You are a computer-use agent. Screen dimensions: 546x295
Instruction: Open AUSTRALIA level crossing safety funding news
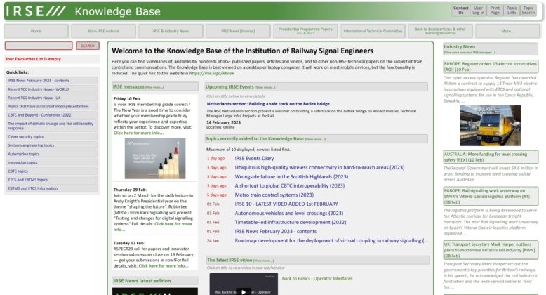coord(491,157)
